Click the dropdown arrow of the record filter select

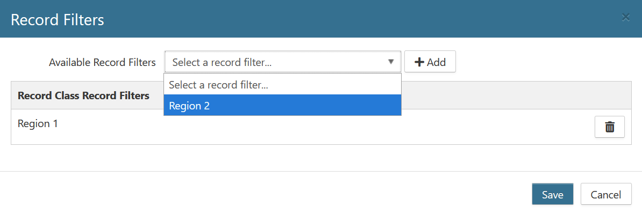tap(390, 62)
